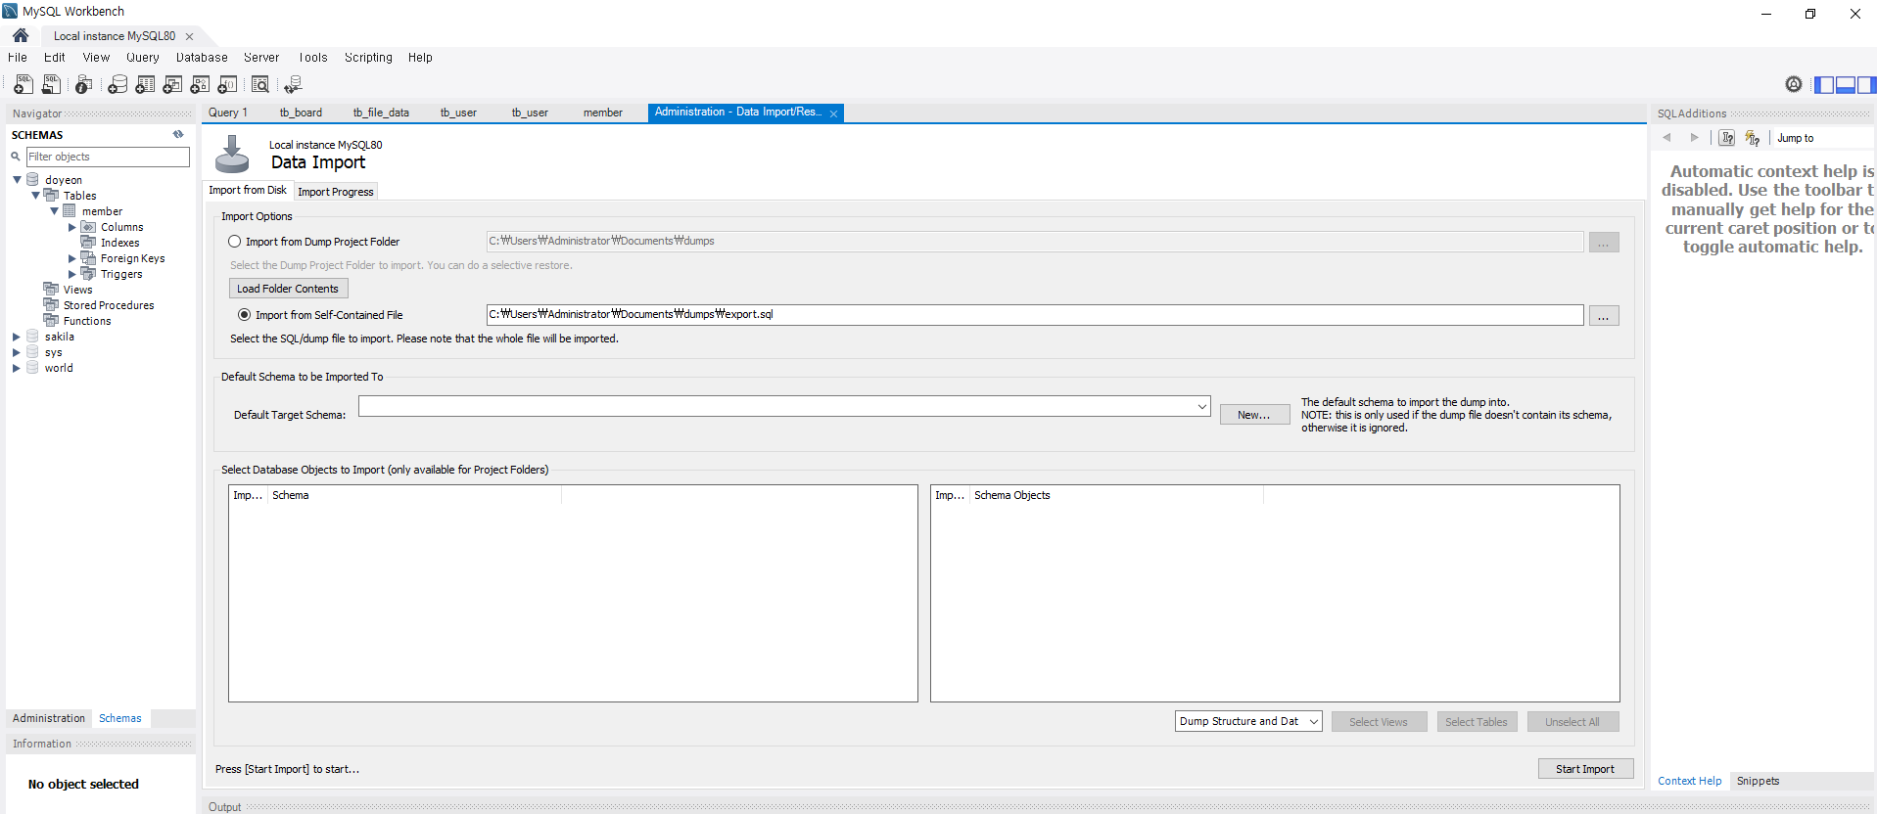Open the Database menu

202,58
